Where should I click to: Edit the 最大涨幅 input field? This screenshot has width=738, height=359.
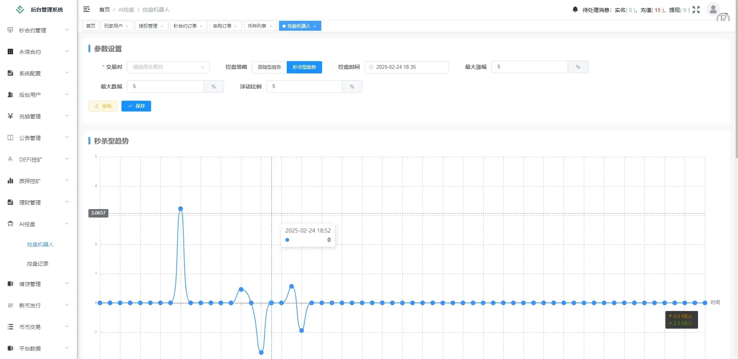(530, 67)
